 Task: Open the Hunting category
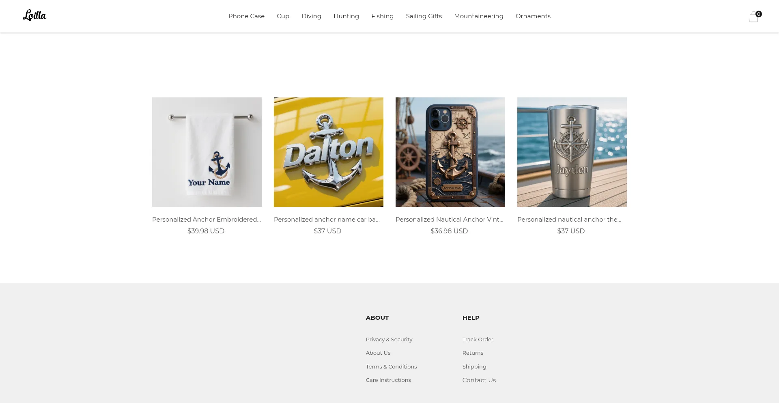(346, 16)
